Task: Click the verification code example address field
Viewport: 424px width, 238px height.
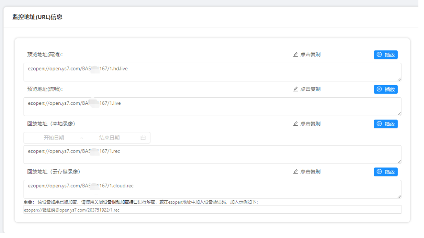Action: (212, 210)
